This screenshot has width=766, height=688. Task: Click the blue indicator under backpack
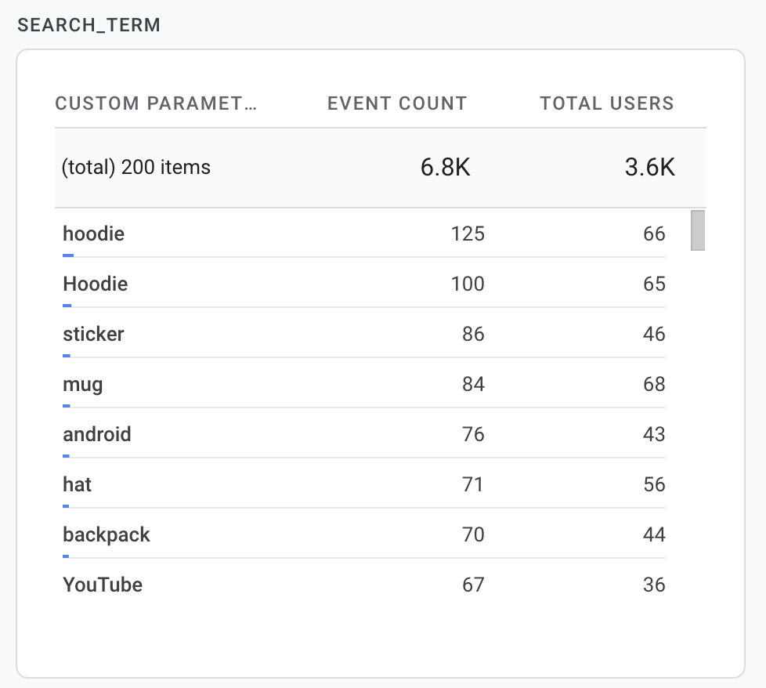[x=67, y=556]
